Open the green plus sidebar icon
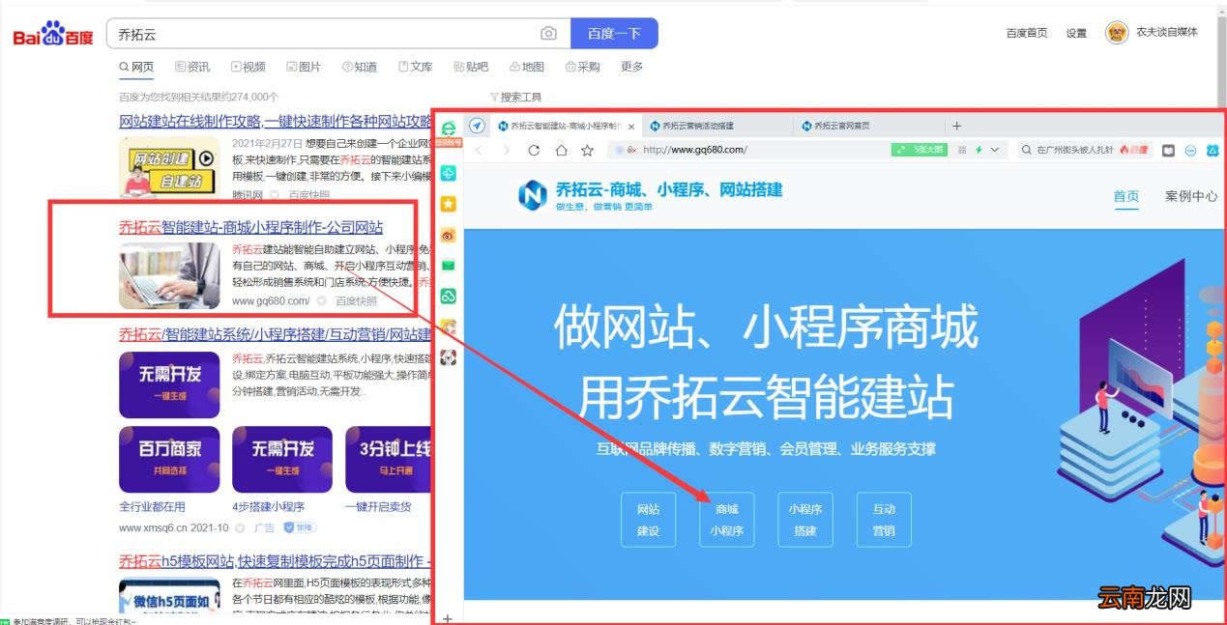The width and height of the screenshot is (1227, 625). point(448,173)
